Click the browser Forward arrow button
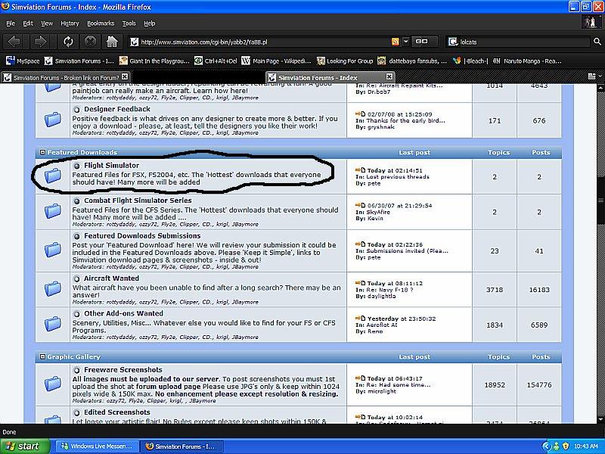605x454 pixels. [40, 42]
